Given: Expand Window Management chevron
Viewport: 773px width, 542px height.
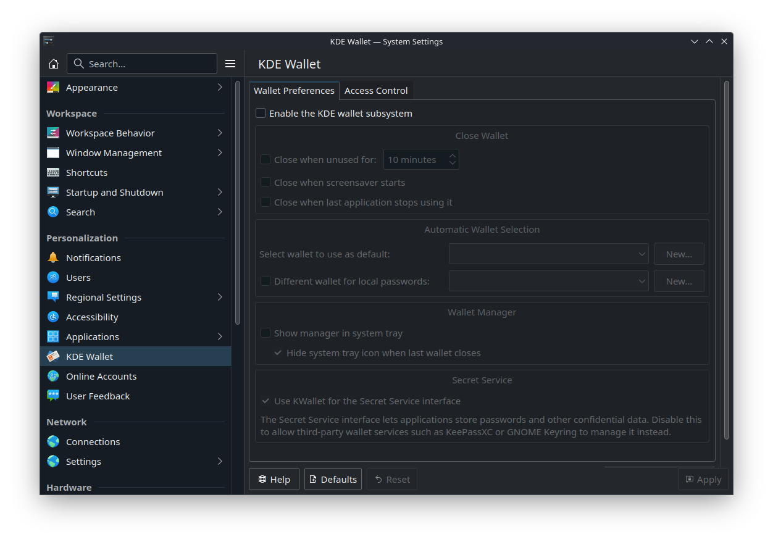Looking at the screenshot, I should coord(220,153).
